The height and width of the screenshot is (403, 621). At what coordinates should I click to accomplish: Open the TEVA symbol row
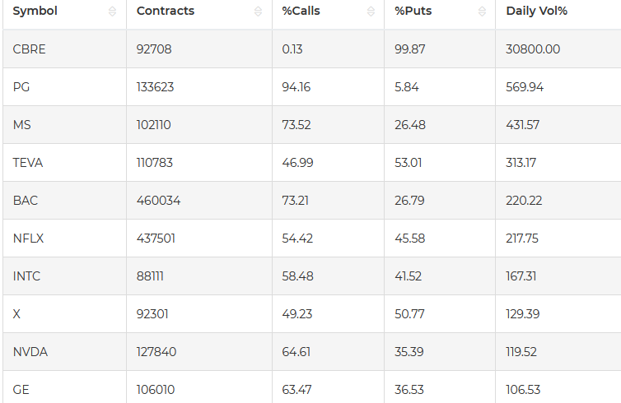coord(28,163)
